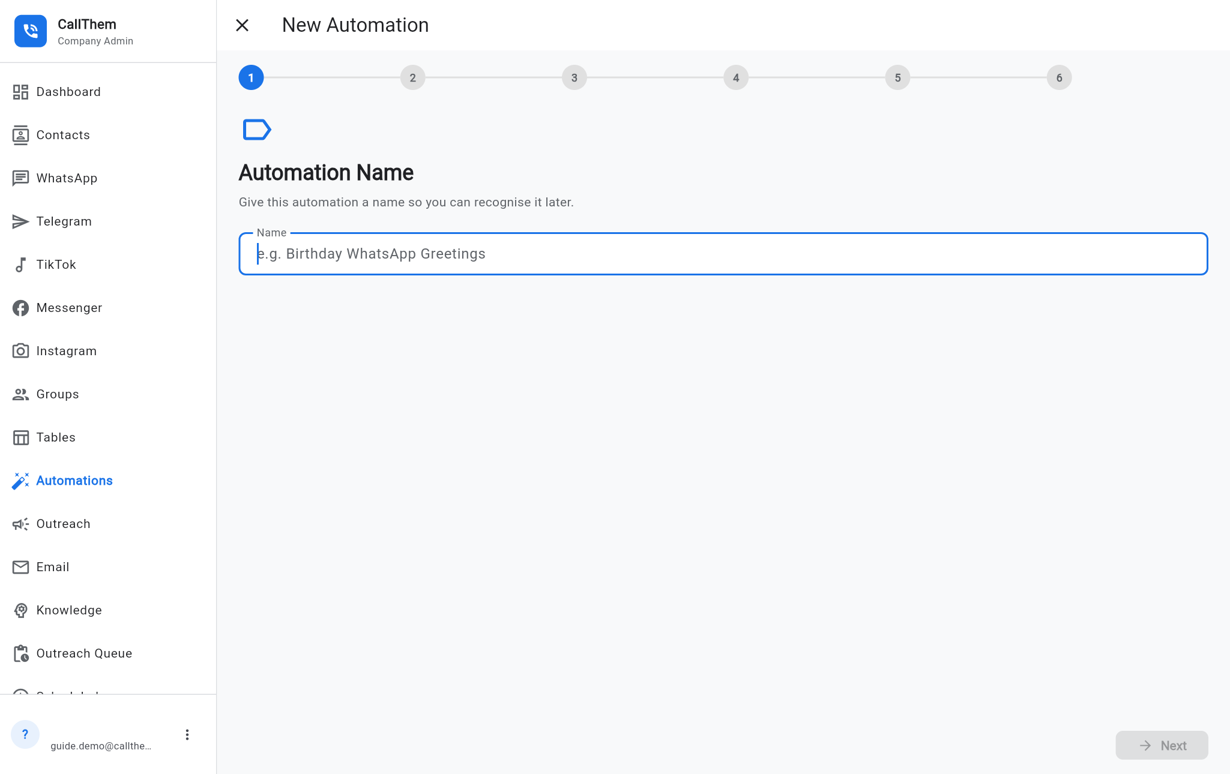Open Dashboard via its grid icon
Viewport: 1230px width, 774px height.
coord(20,92)
